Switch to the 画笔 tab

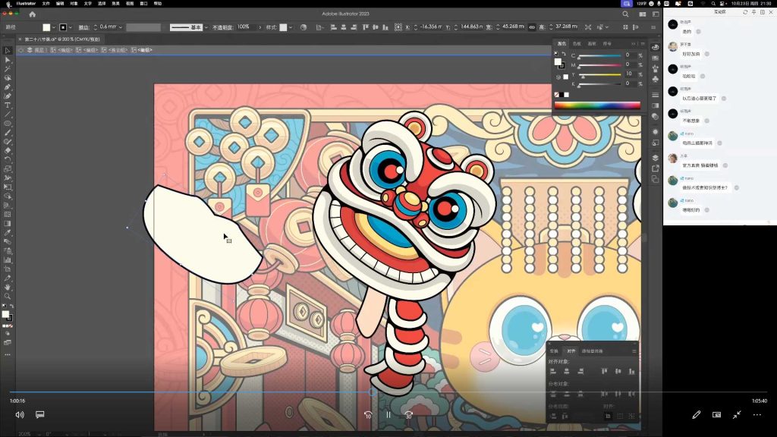point(592,43)
